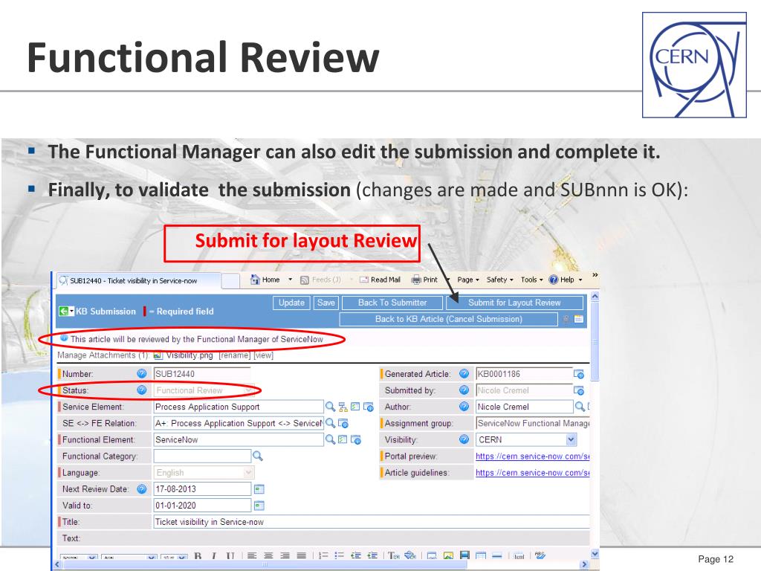Open the paragraph style dropdown in editor

tap(79, 558)
